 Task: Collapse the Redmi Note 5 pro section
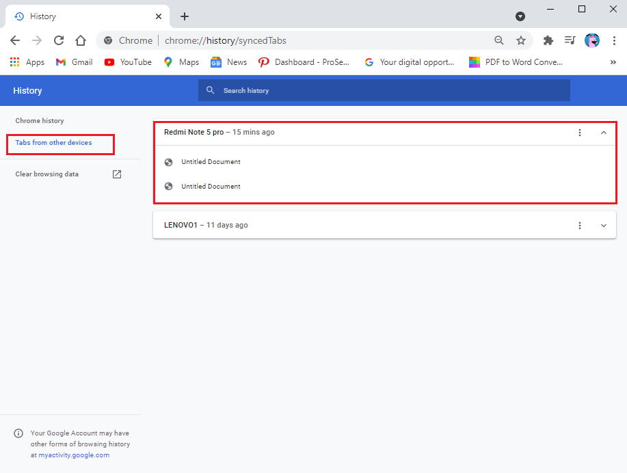pos(603,133)
